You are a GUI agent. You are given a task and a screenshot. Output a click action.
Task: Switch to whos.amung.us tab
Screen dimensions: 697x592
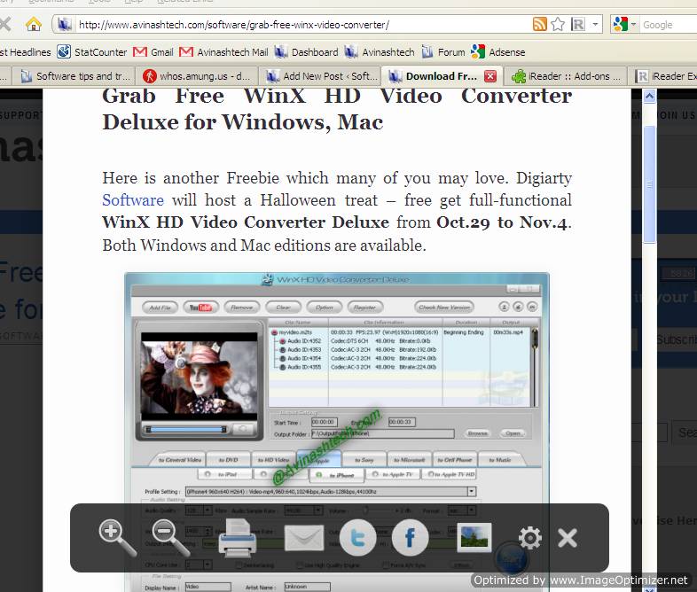[x=197, y=76]
